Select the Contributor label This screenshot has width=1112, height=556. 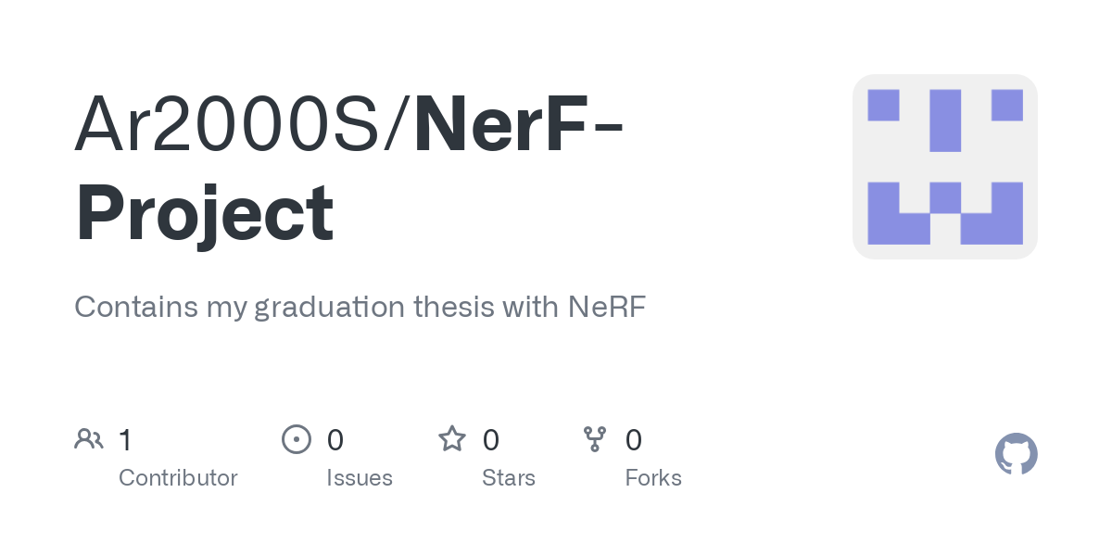(178, 478)
